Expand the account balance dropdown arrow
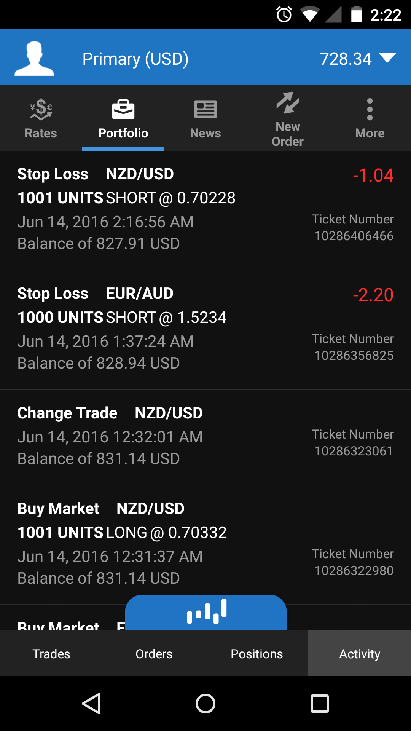411x731 pixels. pyautogui.click(x=388, y=58)
